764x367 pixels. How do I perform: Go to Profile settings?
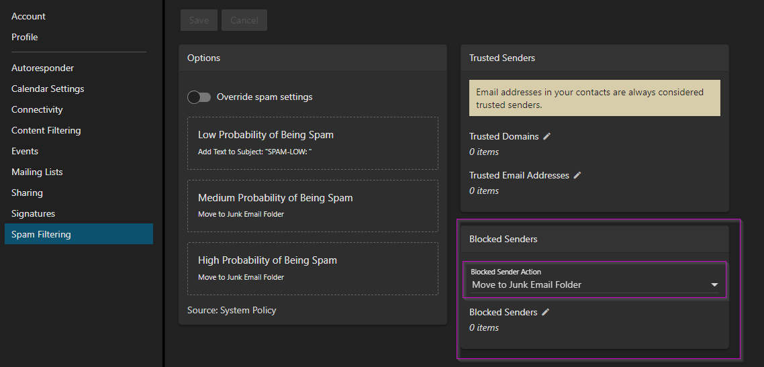[x=25, y=37]
